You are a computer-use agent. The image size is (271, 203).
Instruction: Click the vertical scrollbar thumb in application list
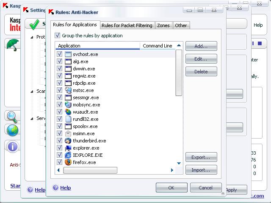tap(179, 72)
